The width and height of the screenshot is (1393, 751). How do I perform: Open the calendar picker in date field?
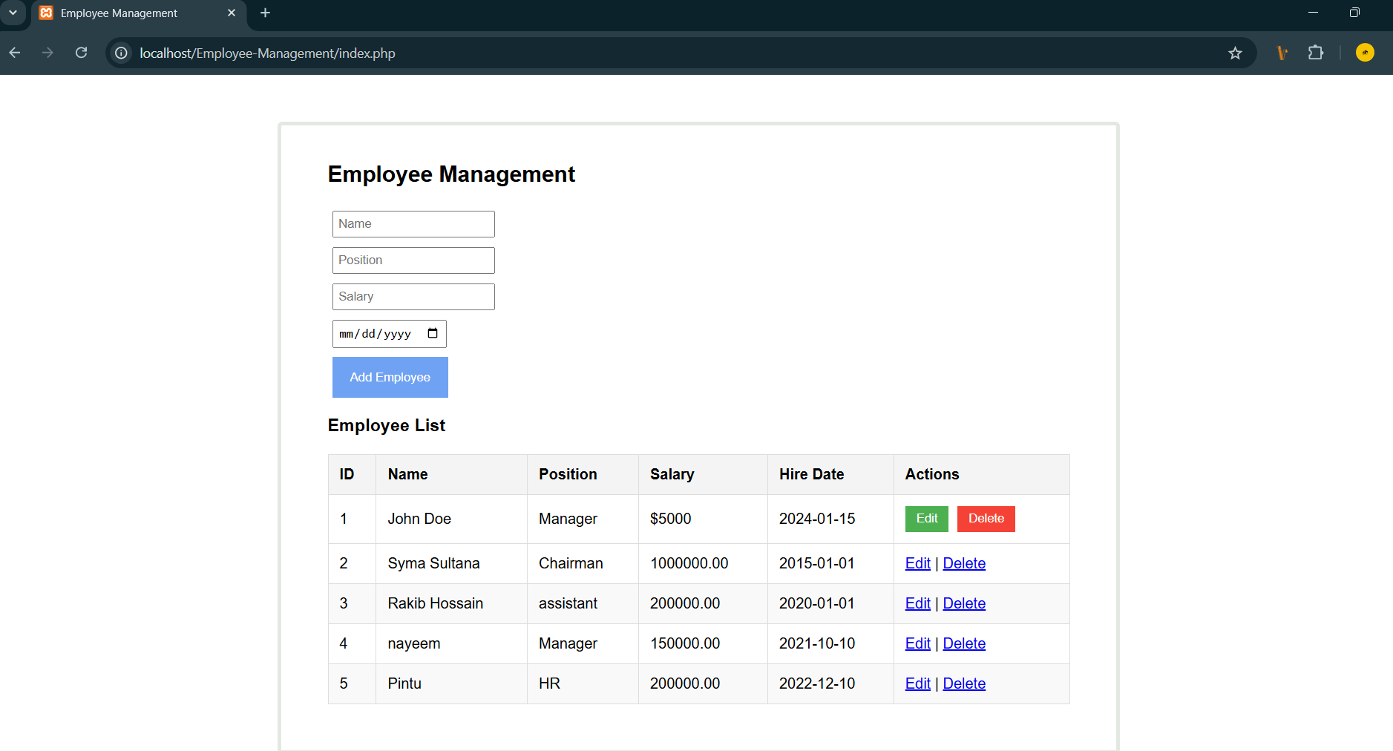click(x=433, y=333)
